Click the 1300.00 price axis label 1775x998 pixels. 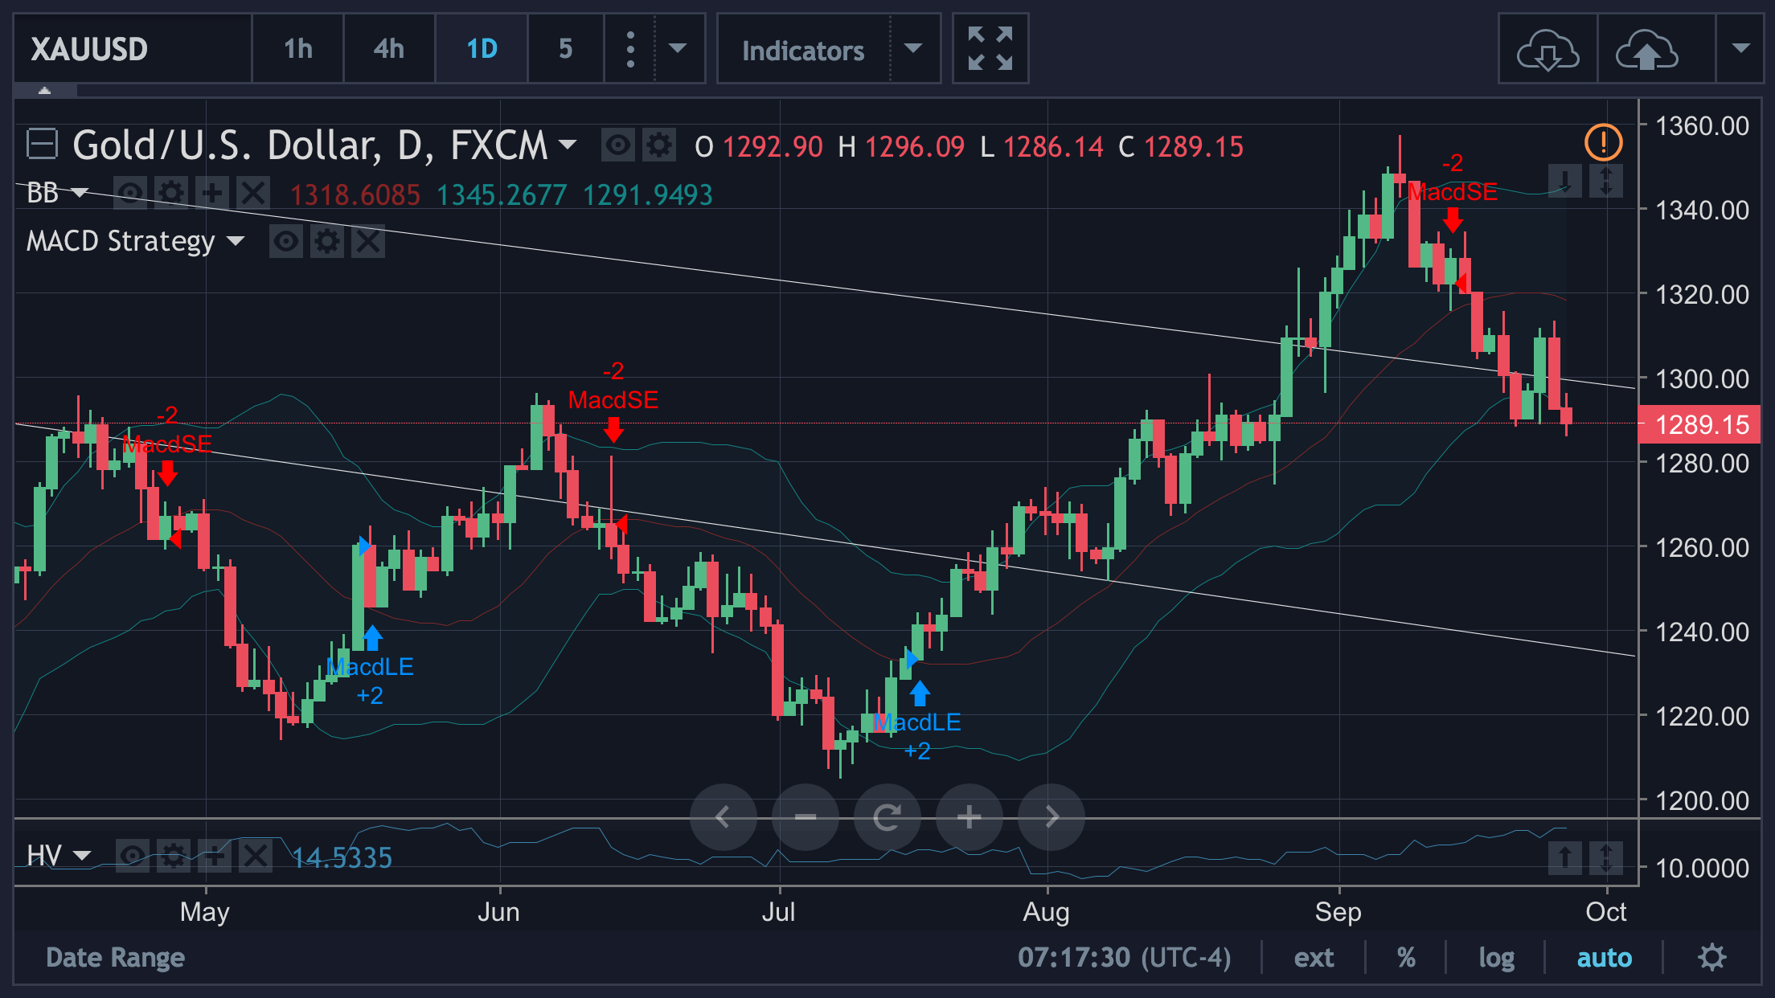pos(1702,378)
